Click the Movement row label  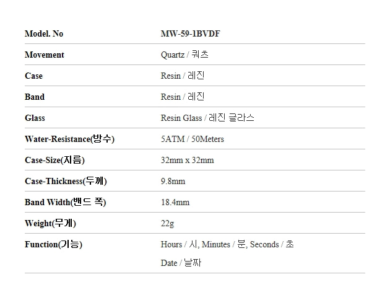tap(45, 55)
